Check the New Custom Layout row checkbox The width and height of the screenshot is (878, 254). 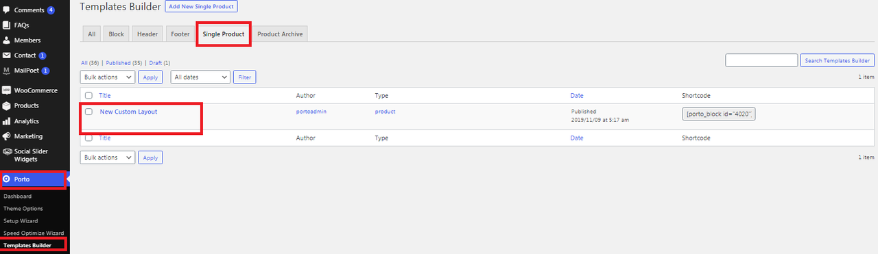[88, 112]
